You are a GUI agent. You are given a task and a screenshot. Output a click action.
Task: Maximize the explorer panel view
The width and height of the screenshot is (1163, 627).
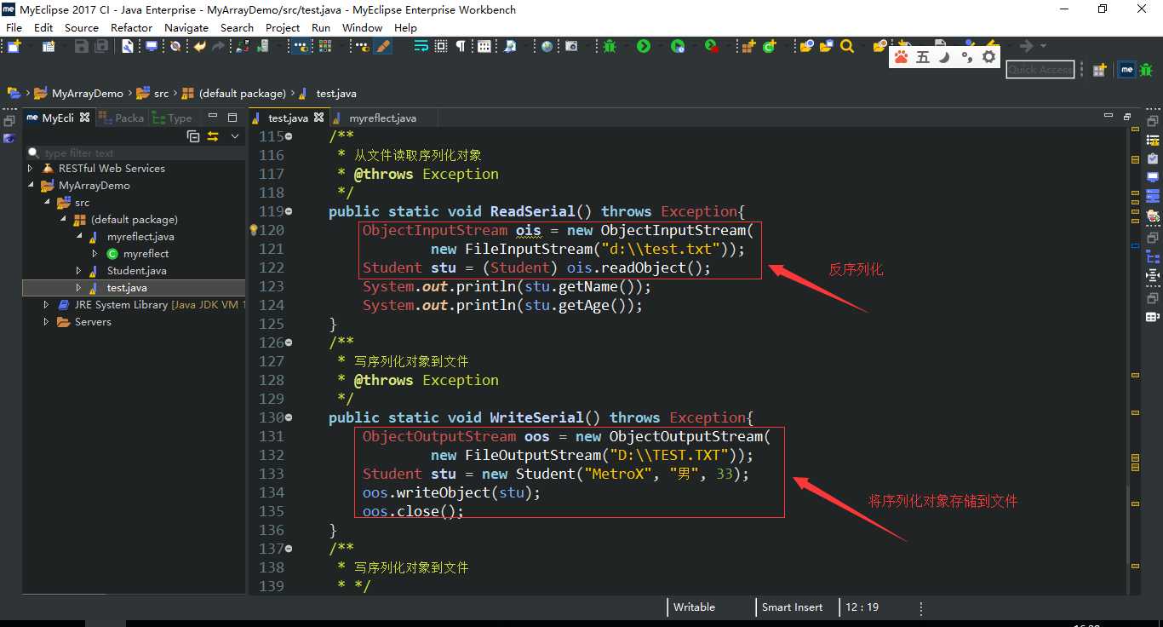tap(232, 117)
